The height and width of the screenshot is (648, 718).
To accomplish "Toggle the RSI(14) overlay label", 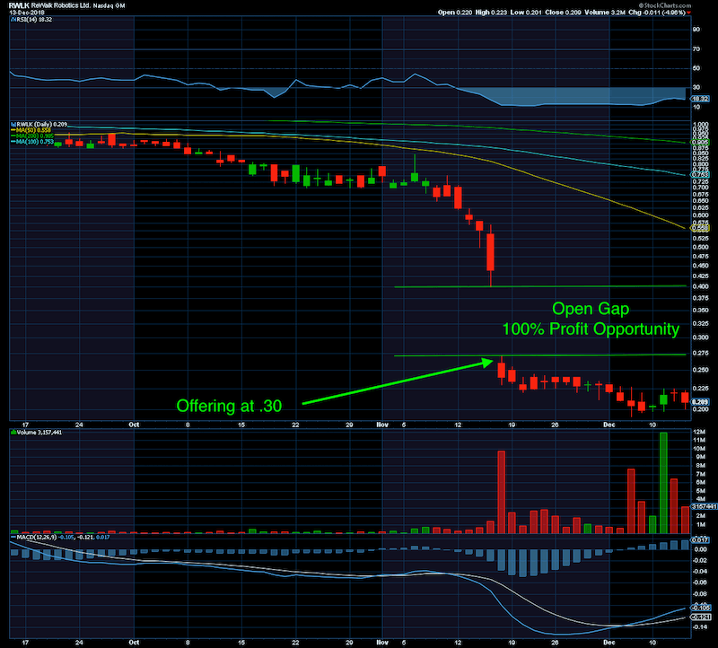I will coord(36,20).
